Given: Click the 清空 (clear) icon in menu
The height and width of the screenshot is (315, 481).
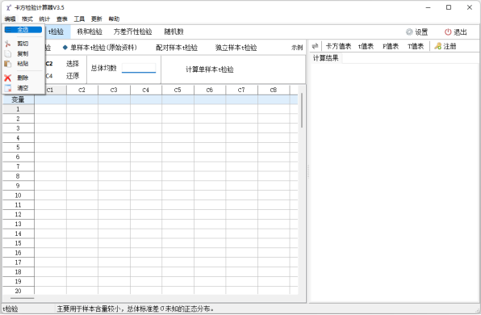Looking at the screenshot, I should tap(8, 88).
